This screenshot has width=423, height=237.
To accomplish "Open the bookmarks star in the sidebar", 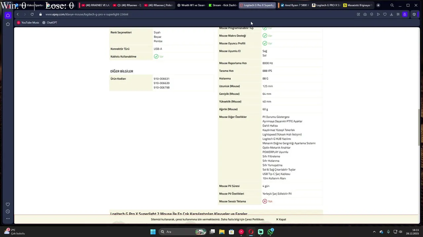I will pyautogui.click(x=8, y=24).
